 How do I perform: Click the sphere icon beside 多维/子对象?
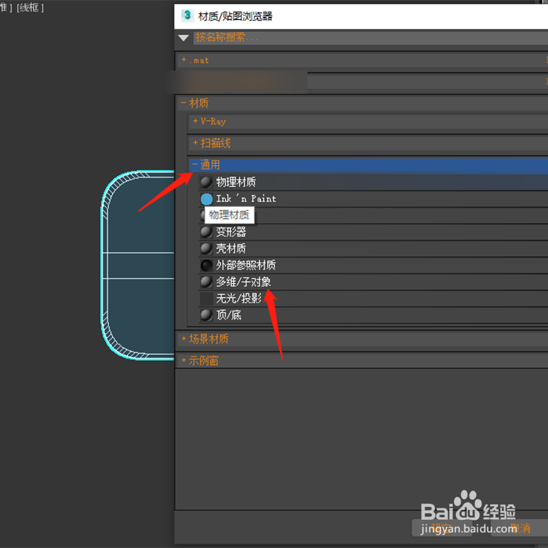(x=206, y=282)
